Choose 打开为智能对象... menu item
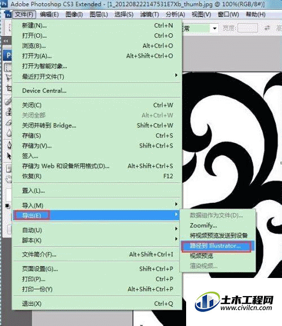The image size is (282, 326). coord(97,66)
